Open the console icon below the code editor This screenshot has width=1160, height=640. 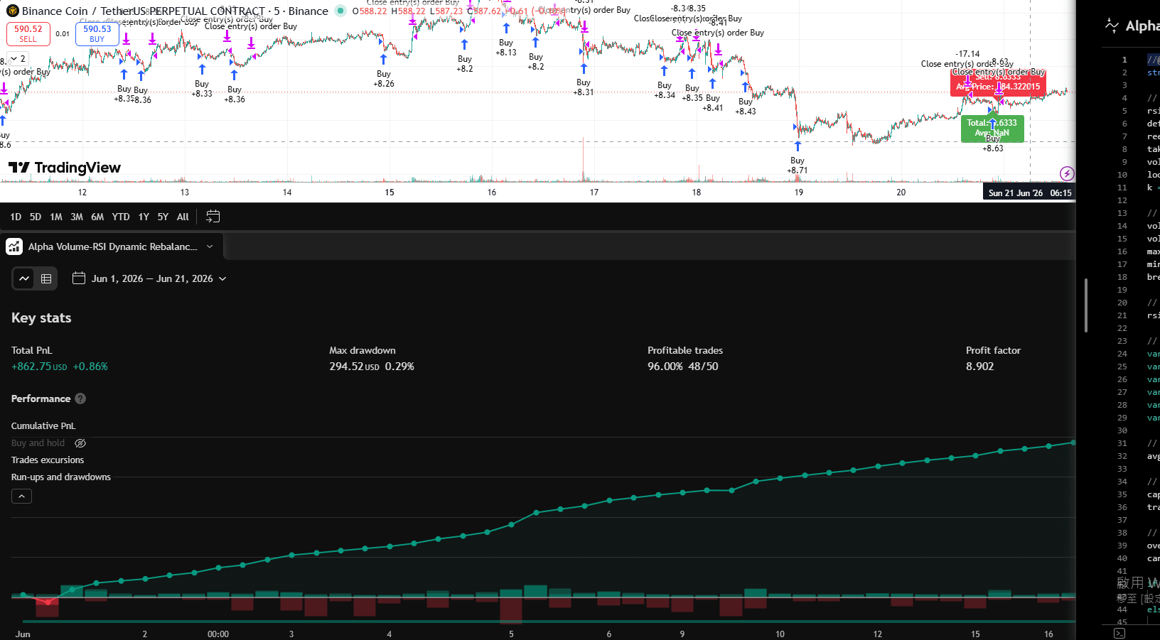(x=1119, y=633)
